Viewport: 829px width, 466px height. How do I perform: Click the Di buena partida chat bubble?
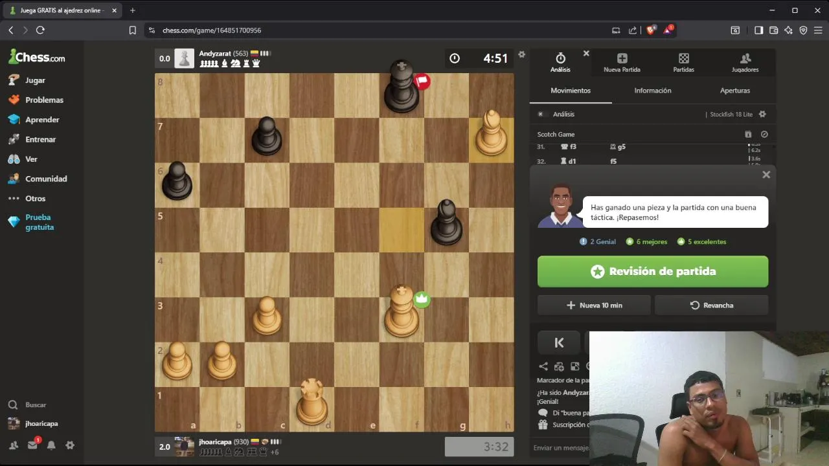coord(543,412)
